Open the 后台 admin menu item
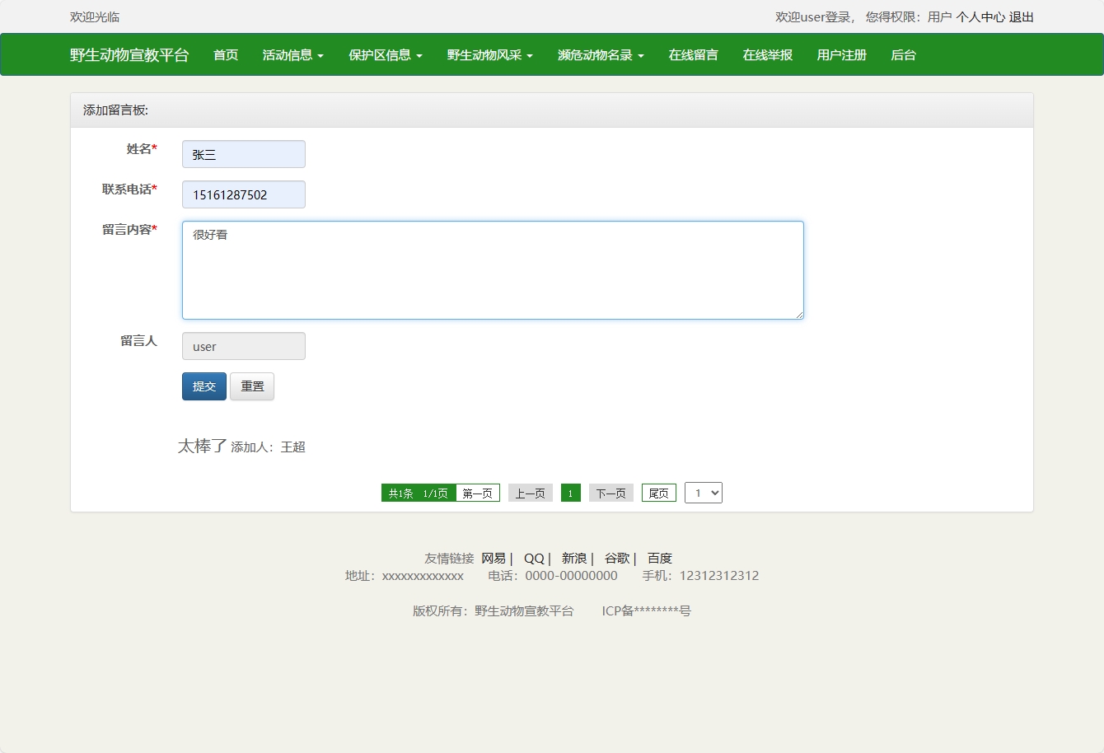 click(903, 54)
